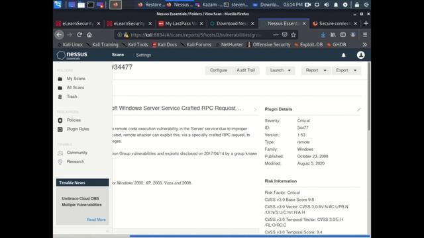
Task: Click the horizontal scrollbar at the bottom
Action: click(x=249, y=236)
